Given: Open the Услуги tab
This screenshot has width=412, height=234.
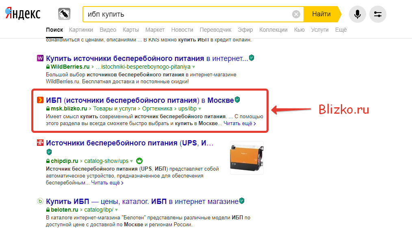Looking at the screenshot, I should click(320, 30).
